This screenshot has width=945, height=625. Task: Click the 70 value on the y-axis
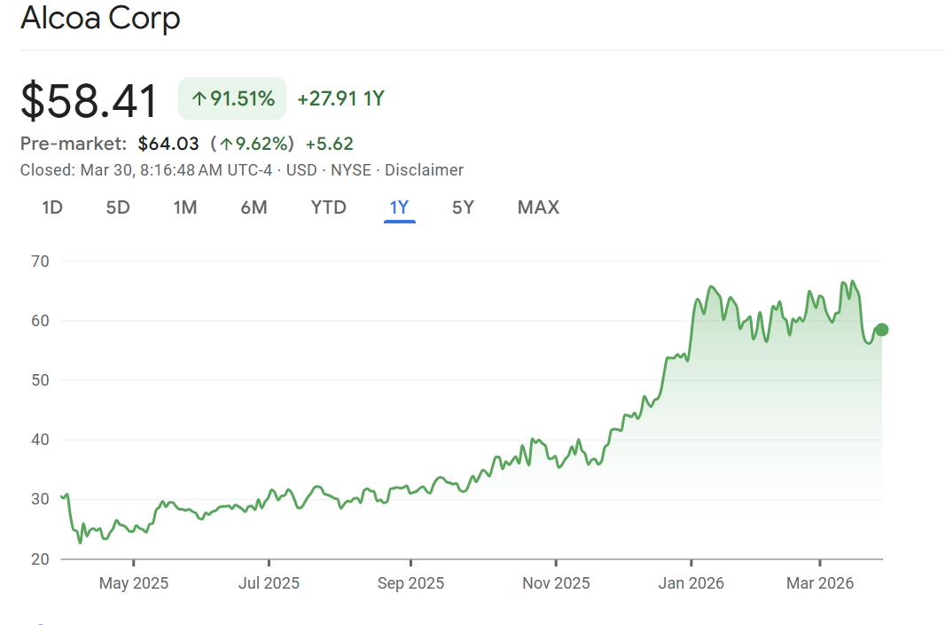tap(41, 262)
